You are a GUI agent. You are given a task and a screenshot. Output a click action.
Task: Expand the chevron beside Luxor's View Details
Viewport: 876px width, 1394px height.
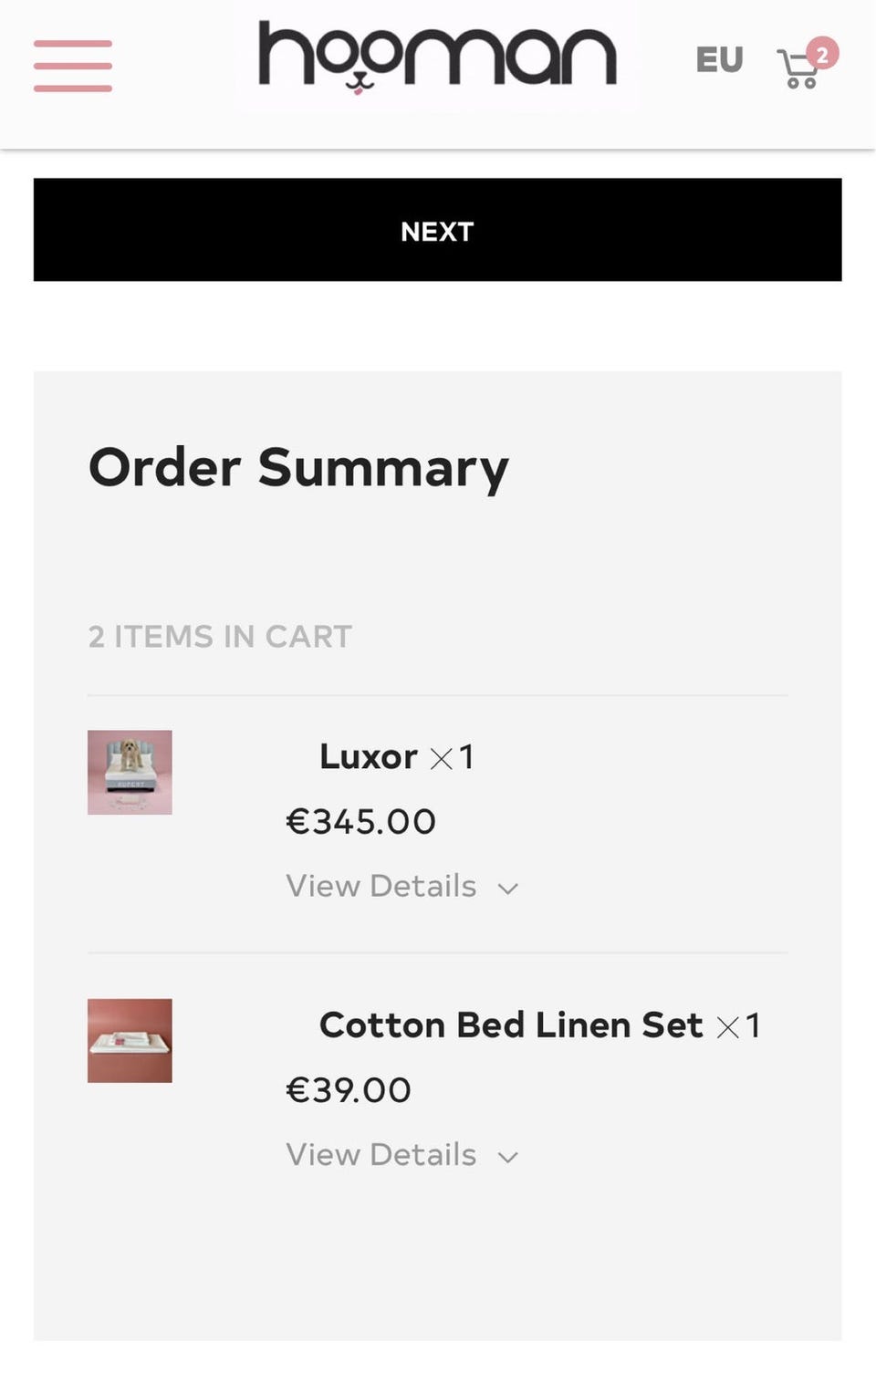click(x=508, y=889)
